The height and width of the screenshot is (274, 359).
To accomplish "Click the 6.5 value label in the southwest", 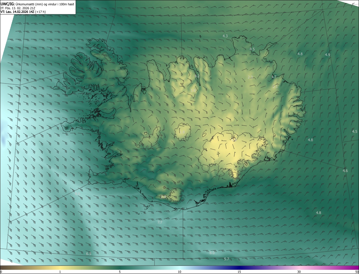I will (89, 253).
